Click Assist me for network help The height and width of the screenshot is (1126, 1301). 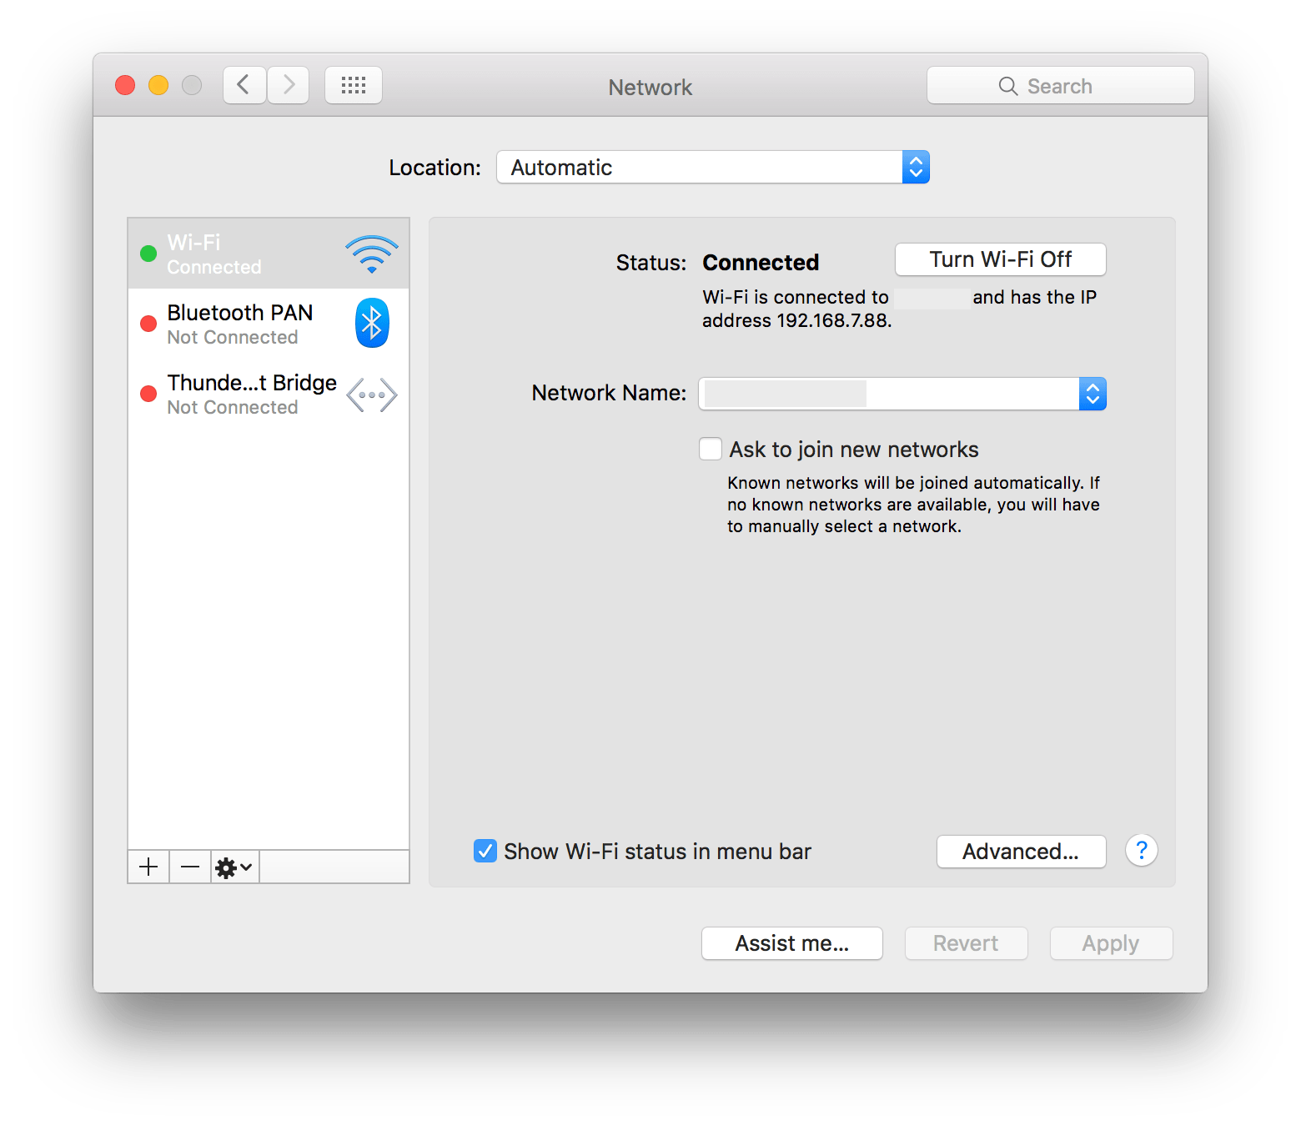pyautogui.click(x=791, y=943)
